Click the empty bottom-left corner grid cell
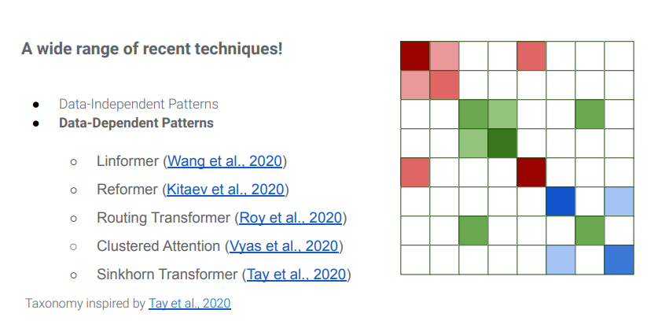 click(x=414, y=260)
